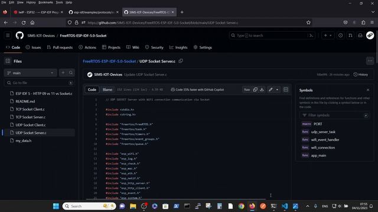The image size is (378, 212).
Task: Open GitHub issues icon in header
Action: tap(340, 35)
